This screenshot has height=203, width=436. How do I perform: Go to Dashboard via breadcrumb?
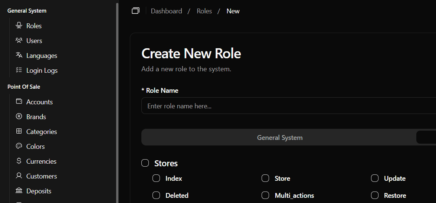tap(166, 11)
